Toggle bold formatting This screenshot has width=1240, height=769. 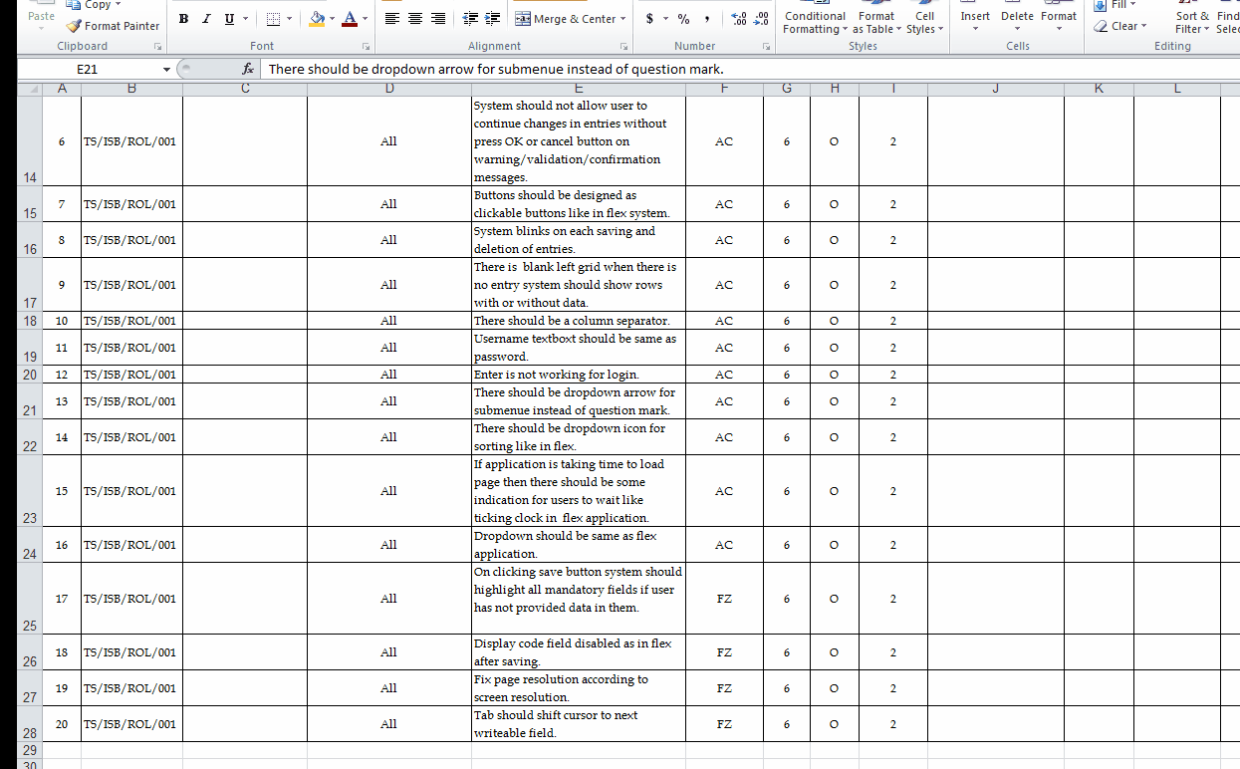183,19
